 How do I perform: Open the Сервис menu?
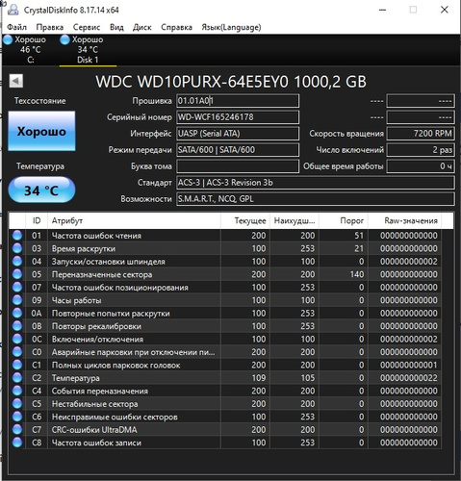click(87, 27)
